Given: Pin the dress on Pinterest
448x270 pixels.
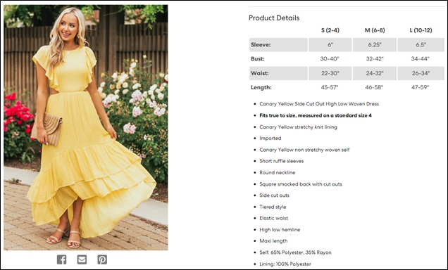Looking at the screenshot, I should 102,259.
